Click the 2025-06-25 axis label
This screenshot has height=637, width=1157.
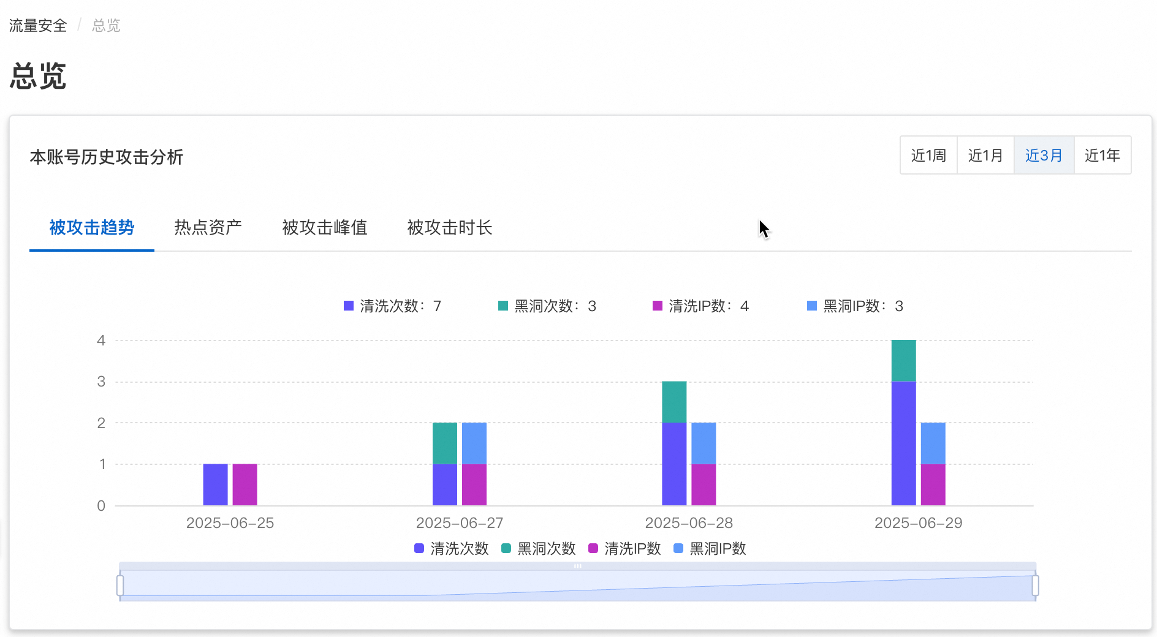click(x=230, y=523)
